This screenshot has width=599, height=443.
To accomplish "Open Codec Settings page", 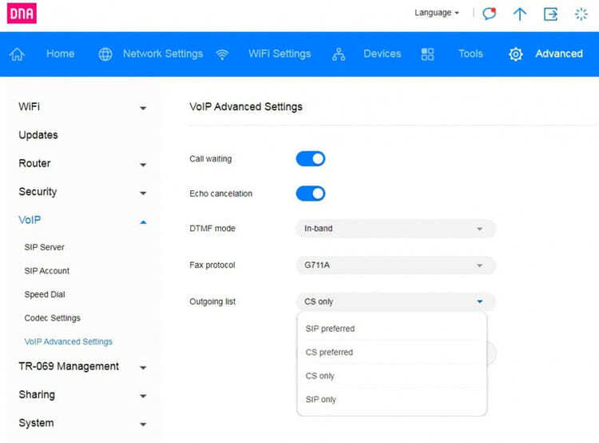I will (53, 318).
